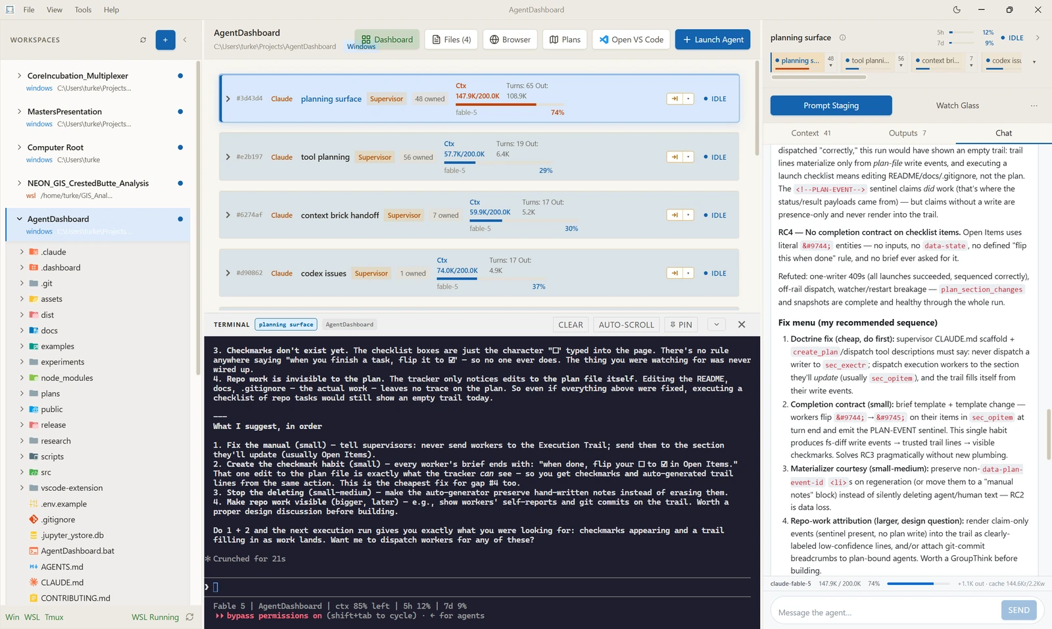1052x629 pixels.
Task: Click the SEND button in chat
Action: point(1018,610)
